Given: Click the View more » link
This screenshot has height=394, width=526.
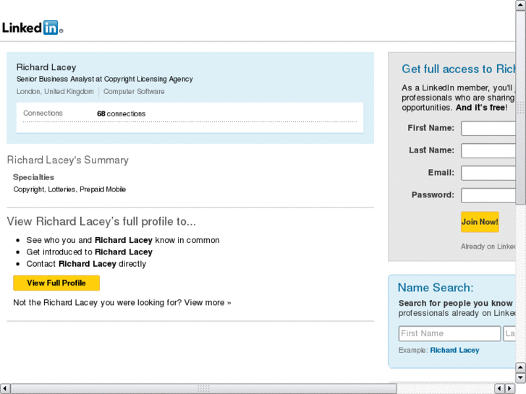Looking at the screenshot, I should (208, 302).
